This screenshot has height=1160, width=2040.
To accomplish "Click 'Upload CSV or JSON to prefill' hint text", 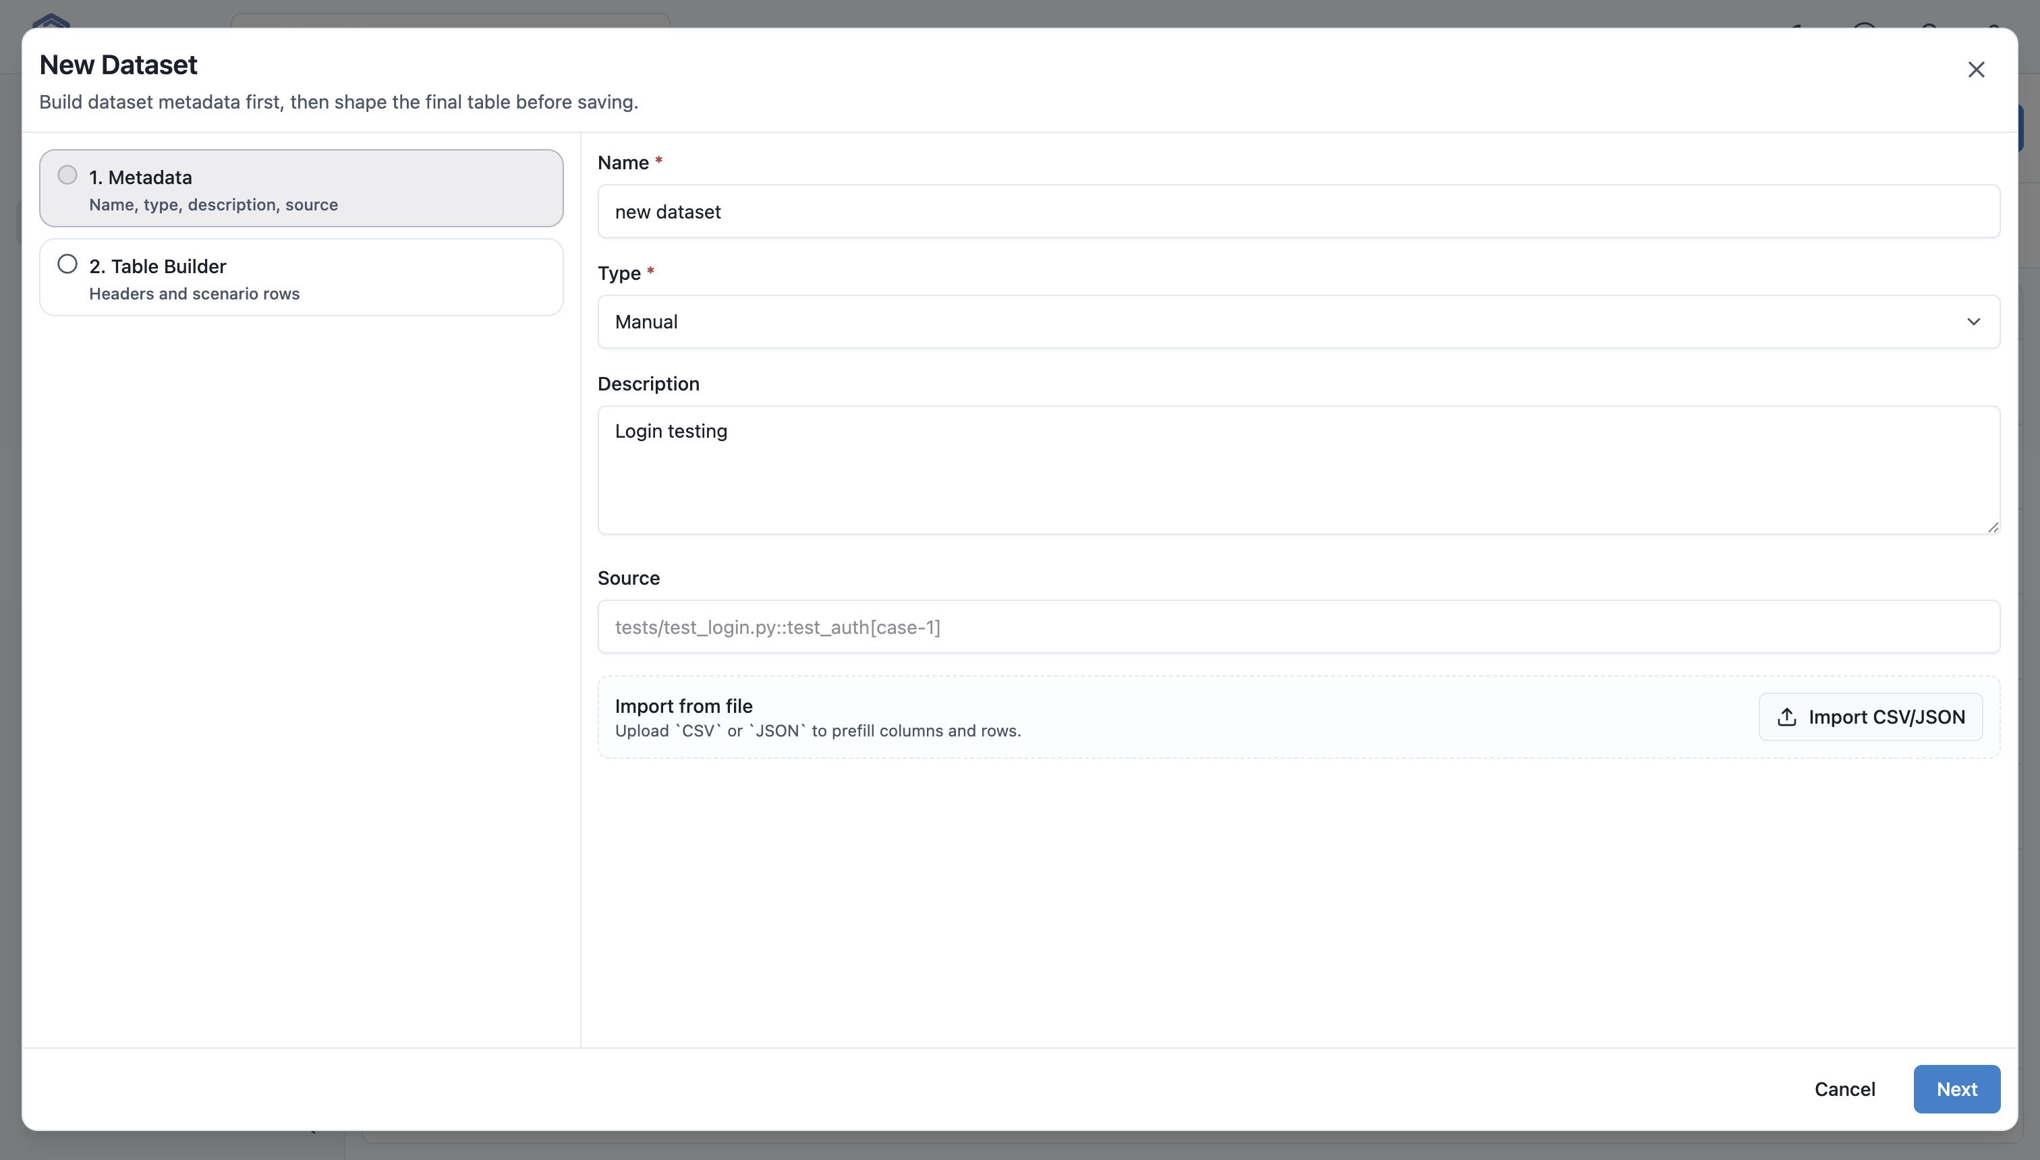I will [818, 730].
